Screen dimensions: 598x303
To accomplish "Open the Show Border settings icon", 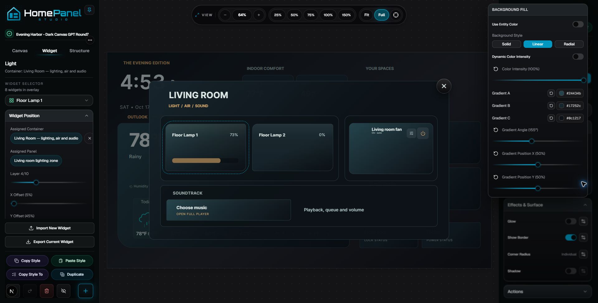I will pos(583,237).
